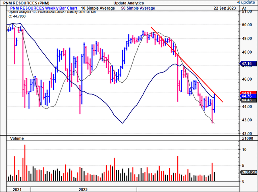Click the Updata Analytics header text
The width and height of the screenshot is (258, 192).
point(129,3)
